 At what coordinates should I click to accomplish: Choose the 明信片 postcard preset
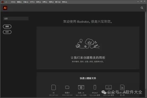(x=67, y=90)
